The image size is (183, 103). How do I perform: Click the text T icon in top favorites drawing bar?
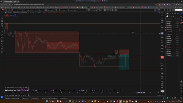click(108, 10)
